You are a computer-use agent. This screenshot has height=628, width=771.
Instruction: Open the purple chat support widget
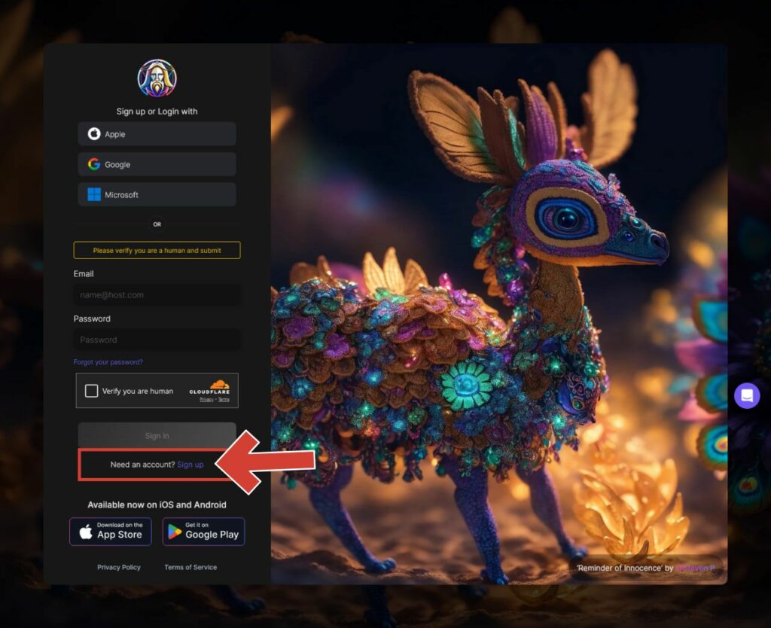[x=747, y=395]
